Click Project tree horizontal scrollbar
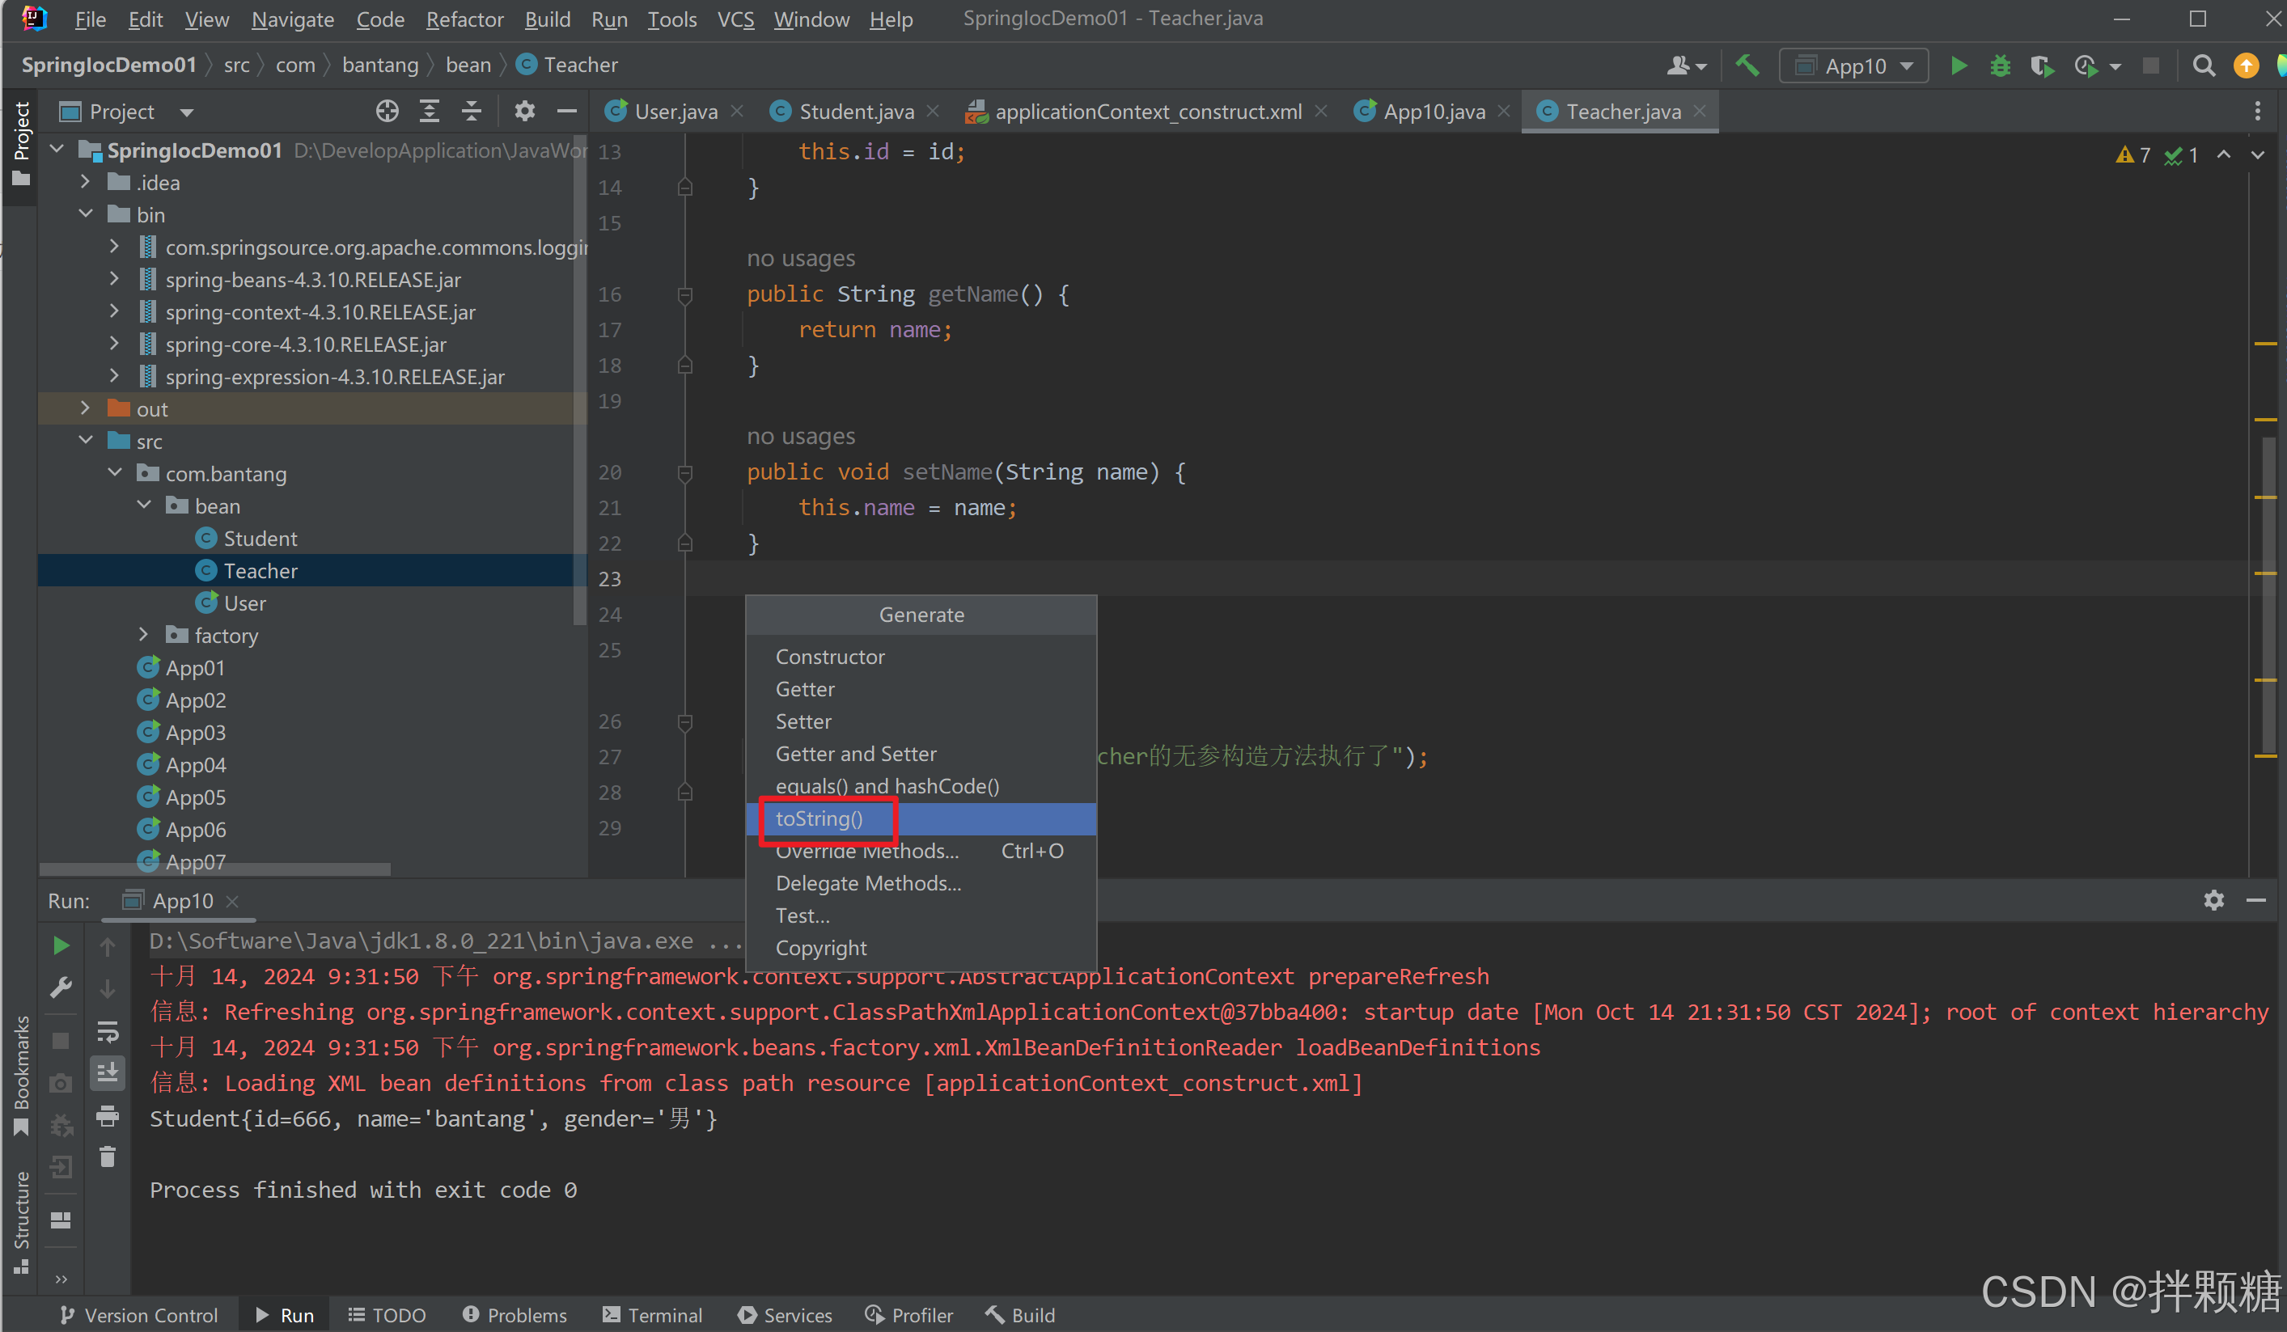This screenshot has height=1332, width=2287. [x=216, y=869]
